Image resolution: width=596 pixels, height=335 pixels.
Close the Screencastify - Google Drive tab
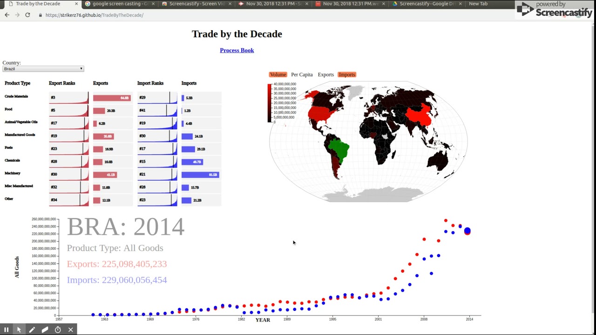pos(460,4)
